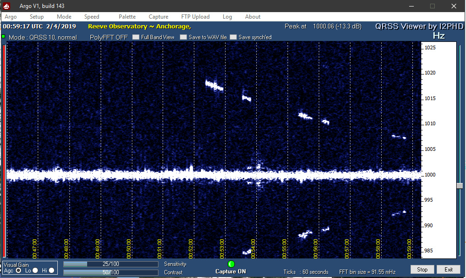Click the Argo sailboat app icon
The width and height of the screenshot is (466, 278).
pyautogui.click(x=7, y=6)
